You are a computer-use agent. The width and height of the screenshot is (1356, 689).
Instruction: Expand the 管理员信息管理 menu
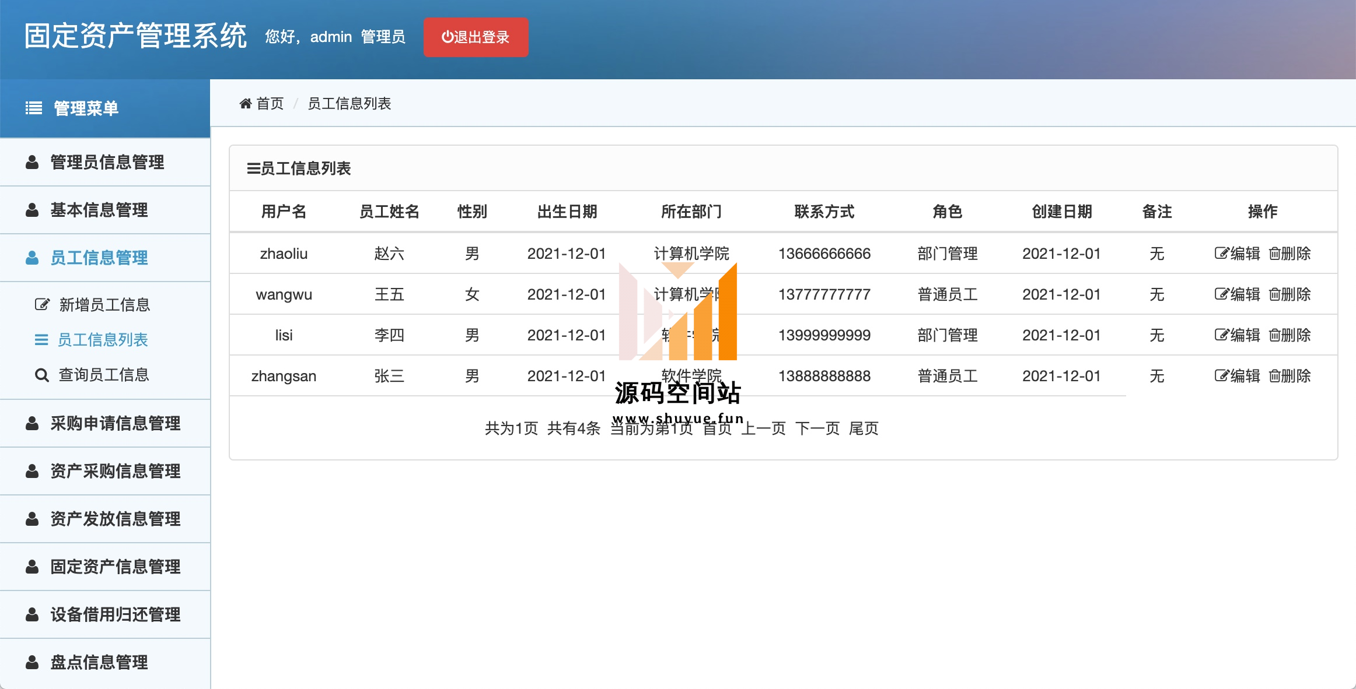(107, 162)
